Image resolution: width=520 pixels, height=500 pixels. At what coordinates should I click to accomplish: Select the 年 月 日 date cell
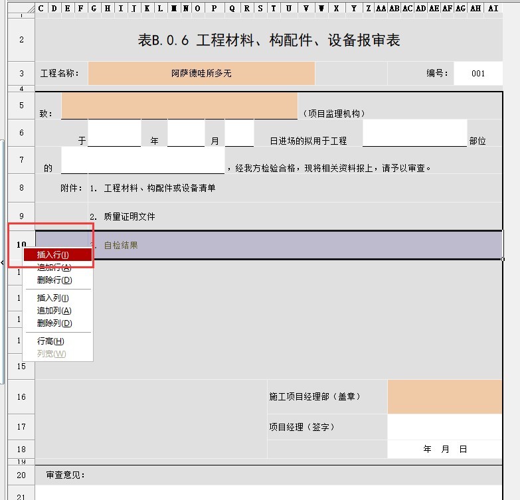pos(444,450)
